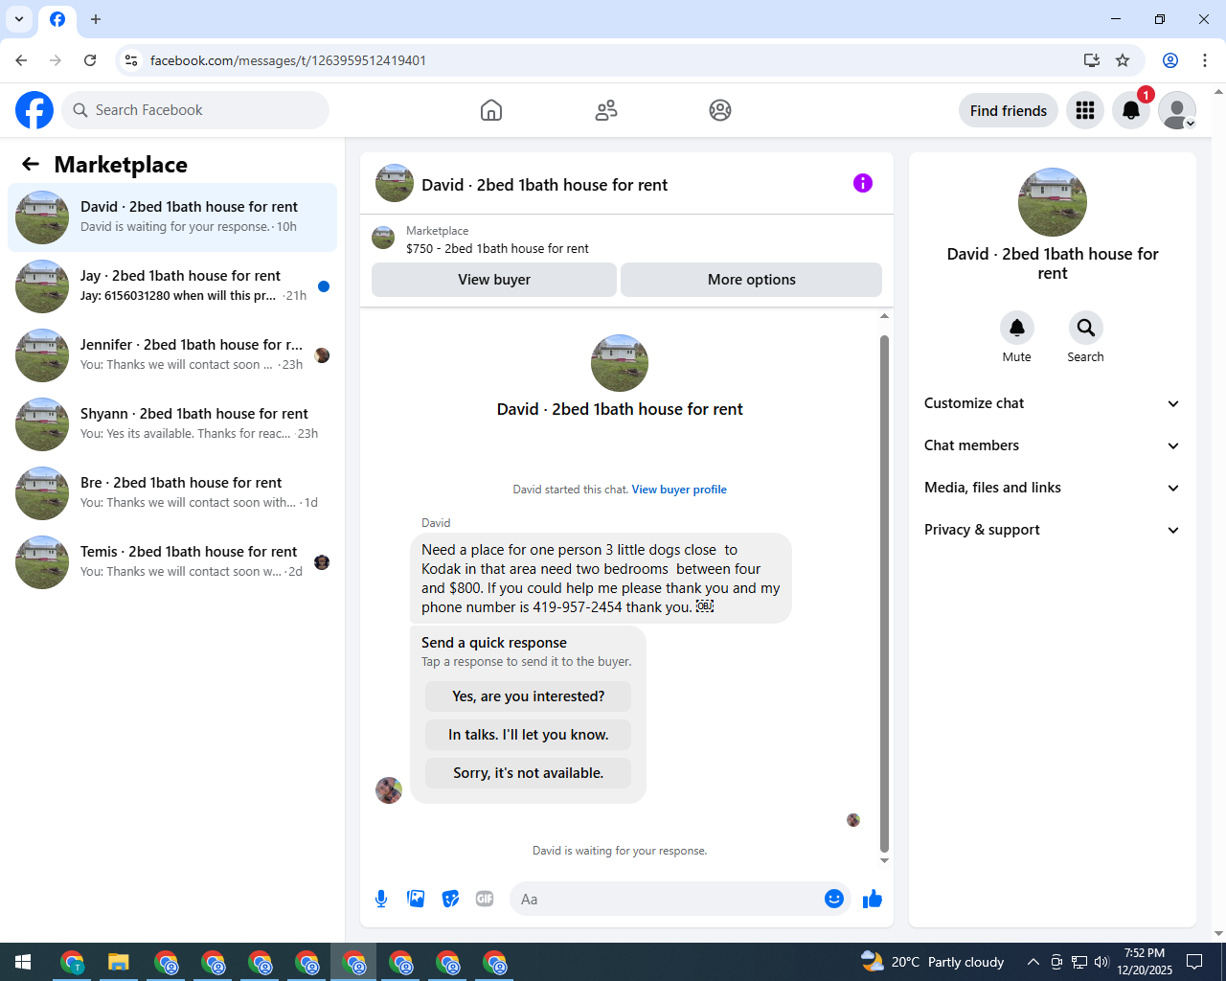The width and height of the screenshot is (1226, 981).
Task: Open the Chrome three-dot menu
Action: pyautogui.click(x=1205, y=60)
